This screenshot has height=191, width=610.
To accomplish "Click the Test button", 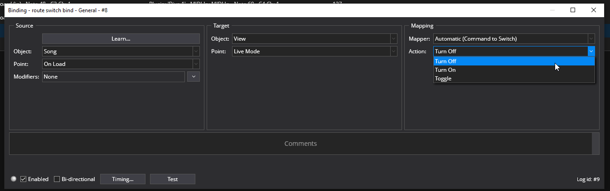I will tap(173, 179).
